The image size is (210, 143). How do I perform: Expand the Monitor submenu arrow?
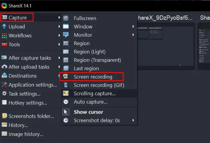point(133,35)
